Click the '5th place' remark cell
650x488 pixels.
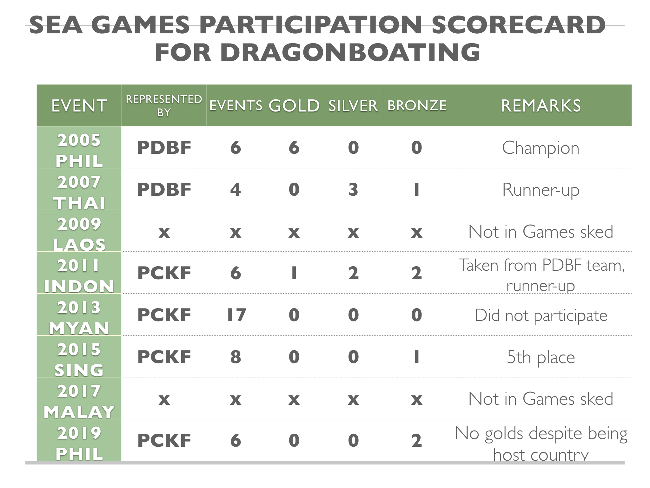pos(541,357)
